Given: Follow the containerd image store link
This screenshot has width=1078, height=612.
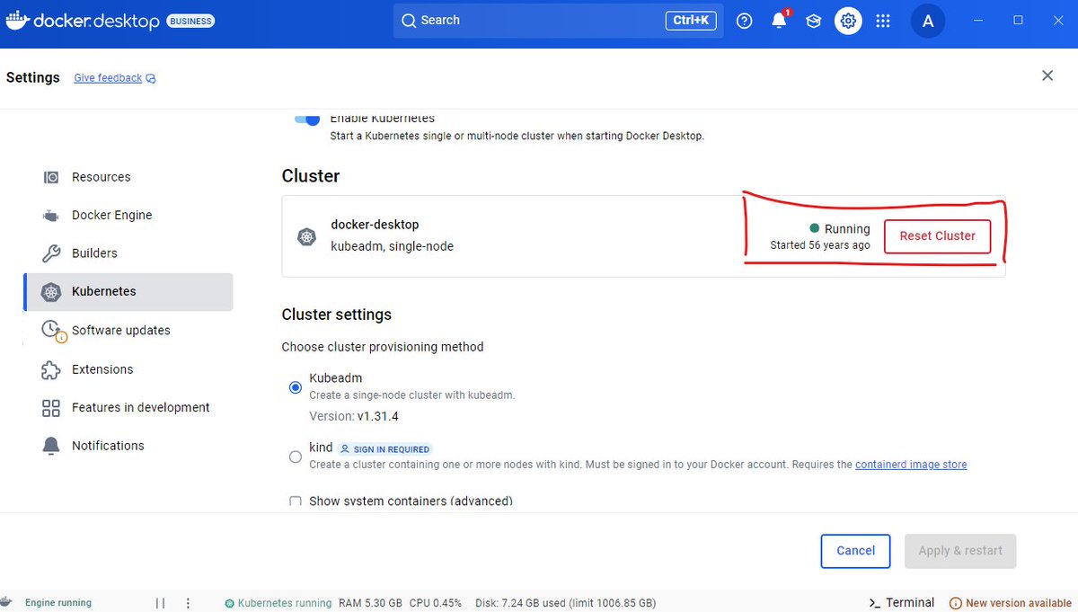Looking at the screenshot, I should 911,465.
